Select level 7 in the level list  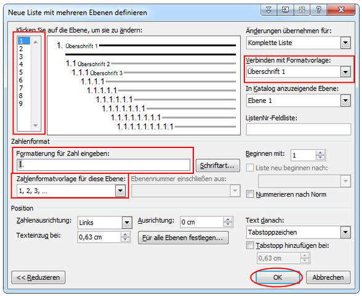[x=21, y=88]
